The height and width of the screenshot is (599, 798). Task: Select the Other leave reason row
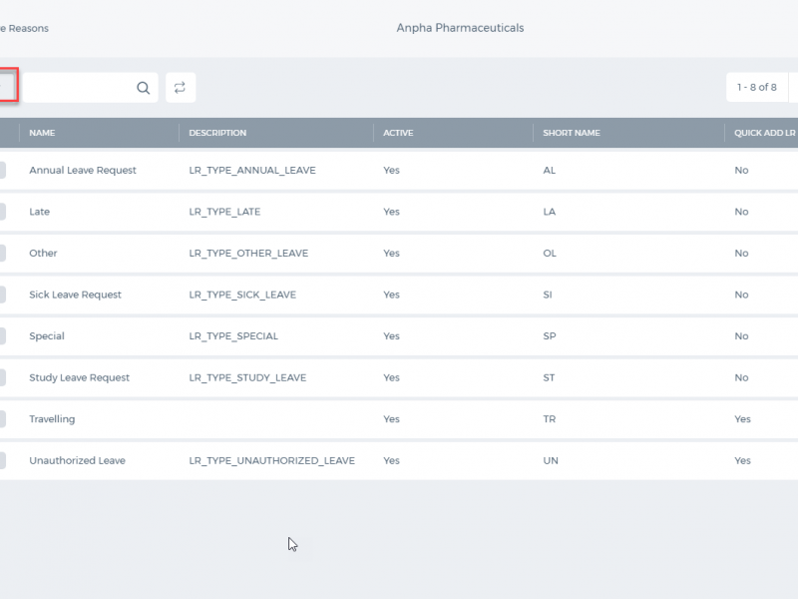[399, 254]
